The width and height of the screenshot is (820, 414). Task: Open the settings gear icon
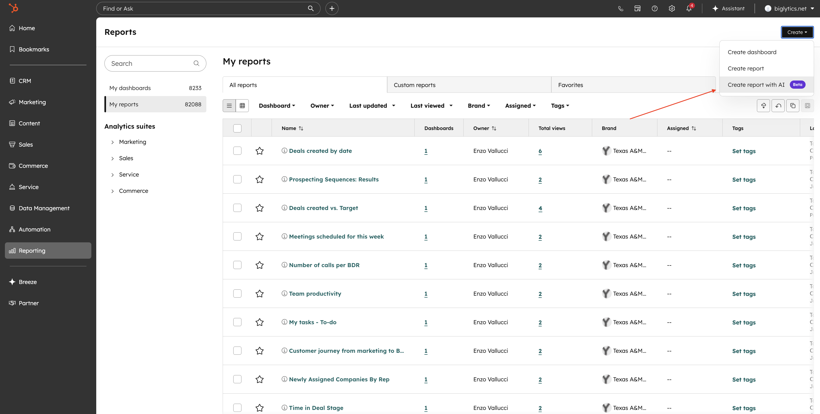pos(672,9)
